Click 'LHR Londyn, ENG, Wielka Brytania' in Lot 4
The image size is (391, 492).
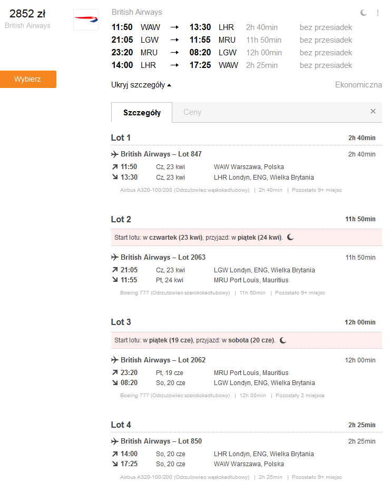[x=263, y=454]
